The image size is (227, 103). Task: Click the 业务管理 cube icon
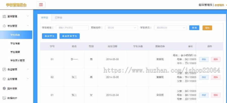pyautogui.click(x=4, y=79)
